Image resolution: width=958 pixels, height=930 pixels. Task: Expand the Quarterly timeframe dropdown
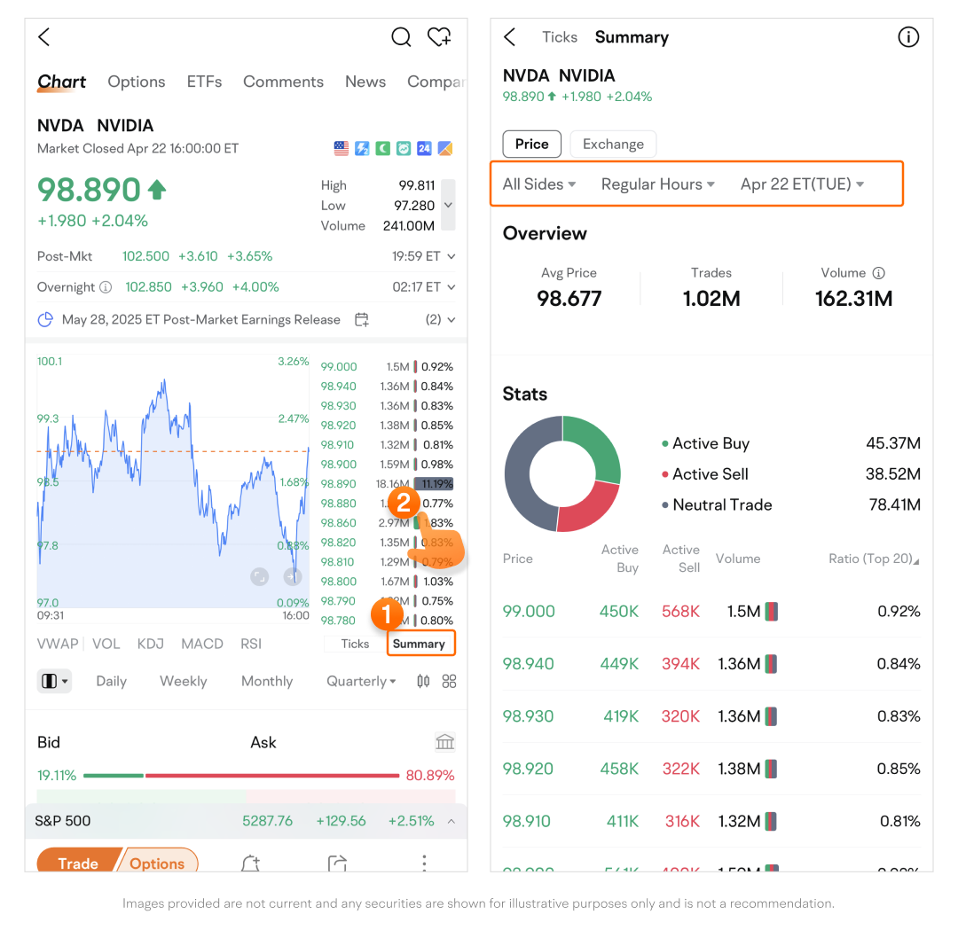pos(361,681)
